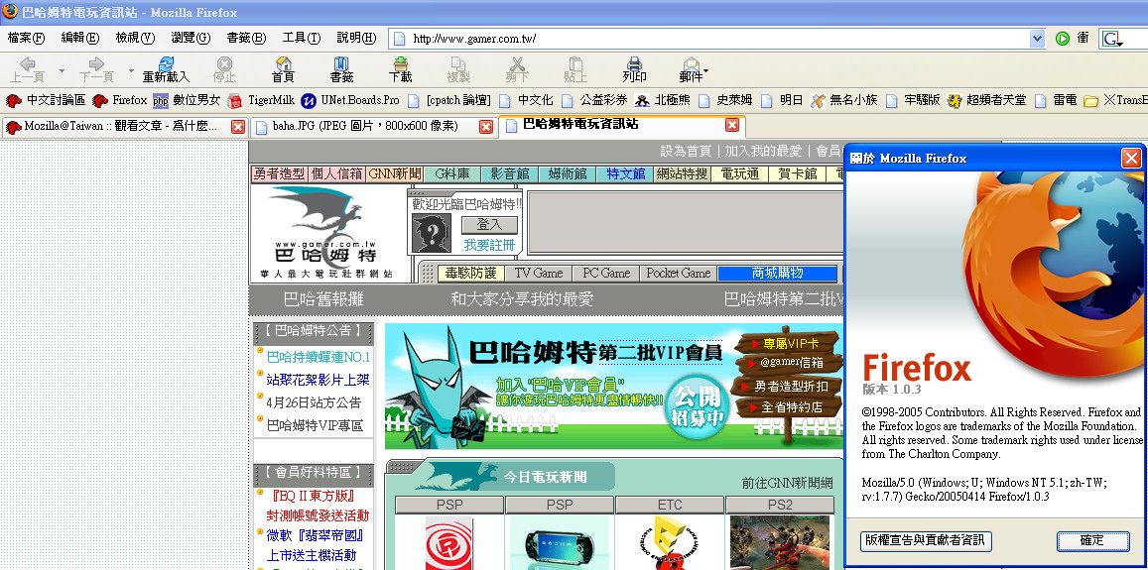Screen dimensions: 1148x570
Task: Switch to the baha.JPG tab
Action: click(363, 126)
